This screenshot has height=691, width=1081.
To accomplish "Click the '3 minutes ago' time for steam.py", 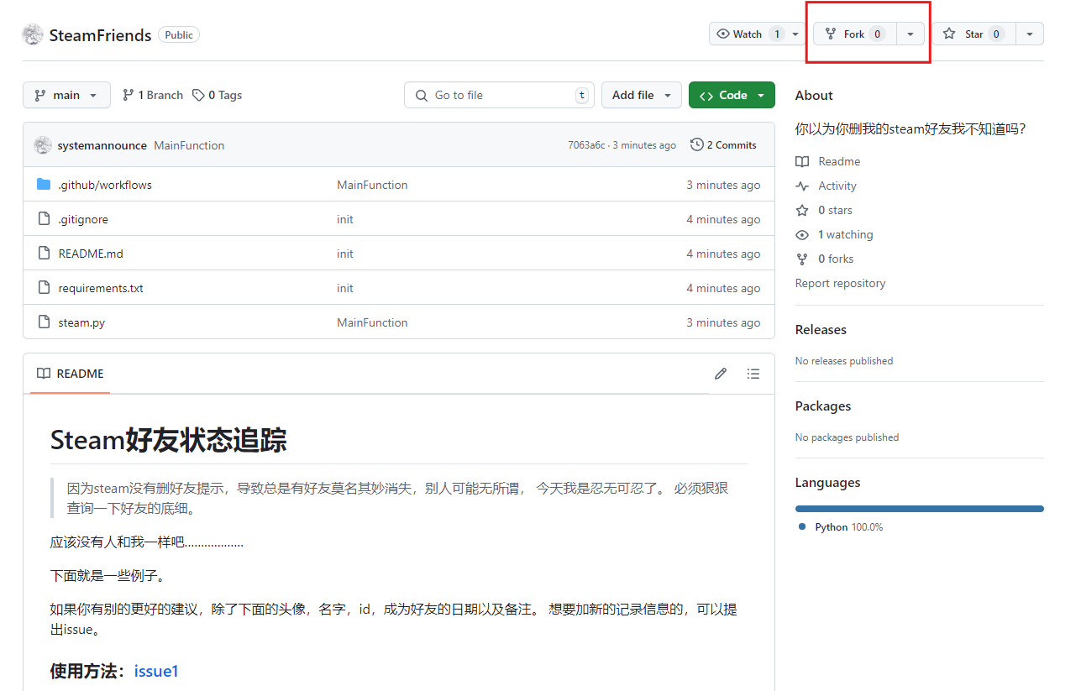I will click(x=723, y=322).
